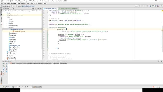The image size is (163, 92).
Task: Open the Terminal tool window tab
Action: click(28, 87)
